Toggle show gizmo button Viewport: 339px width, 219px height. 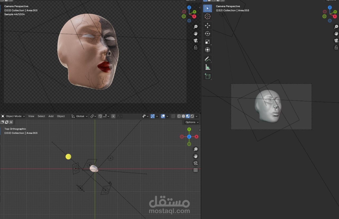pyautogui.click(x=153, y=116)
